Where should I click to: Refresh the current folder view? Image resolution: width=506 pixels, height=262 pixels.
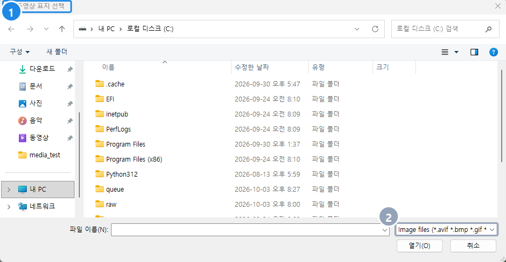click(x=375, y=29)
